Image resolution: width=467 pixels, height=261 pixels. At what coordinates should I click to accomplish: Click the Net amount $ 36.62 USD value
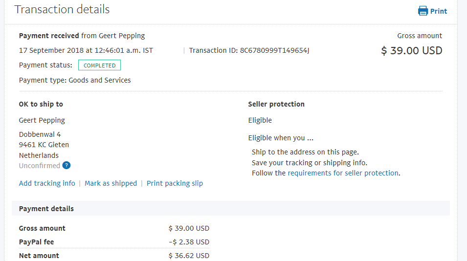(189, 256)
